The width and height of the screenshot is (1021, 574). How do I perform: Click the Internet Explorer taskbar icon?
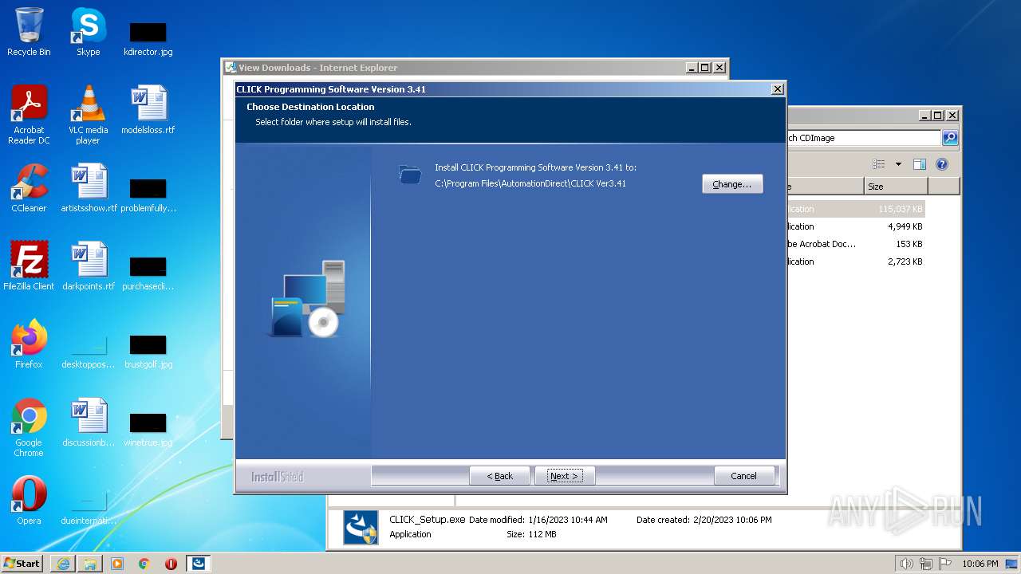tap(63, 564)
